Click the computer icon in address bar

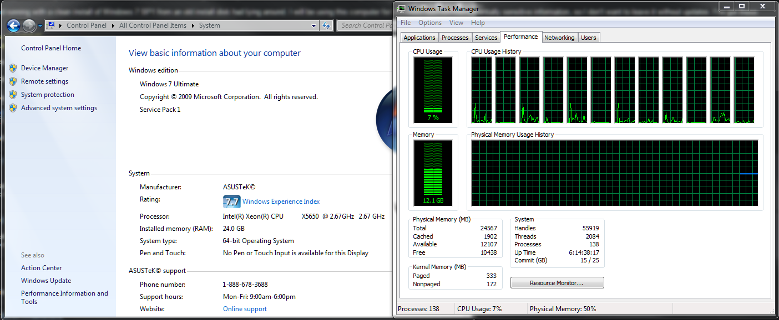(51, 25)
